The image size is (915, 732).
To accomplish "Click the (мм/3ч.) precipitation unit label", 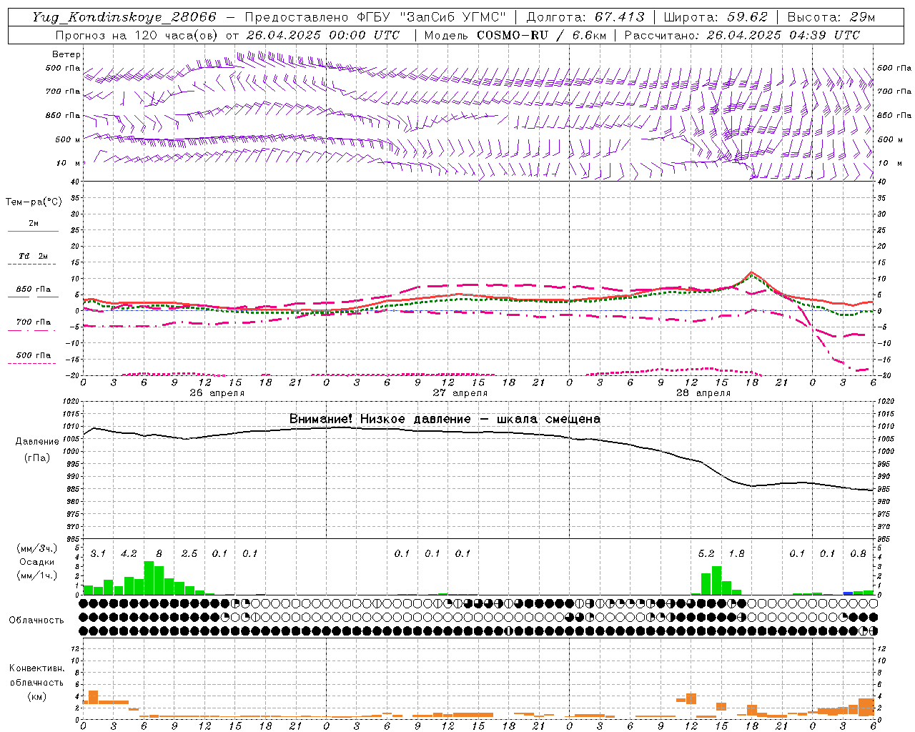I will coord(37,548).
